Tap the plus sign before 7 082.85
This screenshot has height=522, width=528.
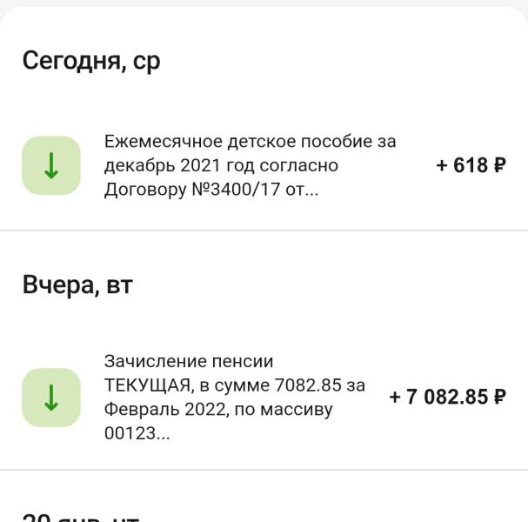click(394, 397)
